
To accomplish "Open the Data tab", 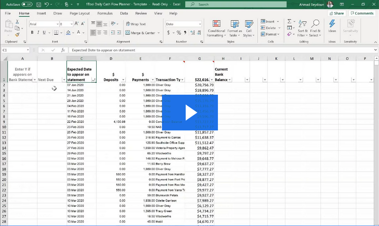I will (124, 13).
